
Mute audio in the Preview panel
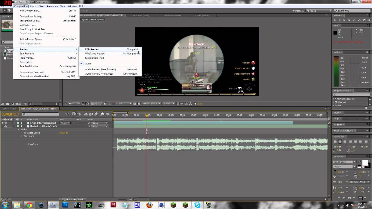click(359, 20)
